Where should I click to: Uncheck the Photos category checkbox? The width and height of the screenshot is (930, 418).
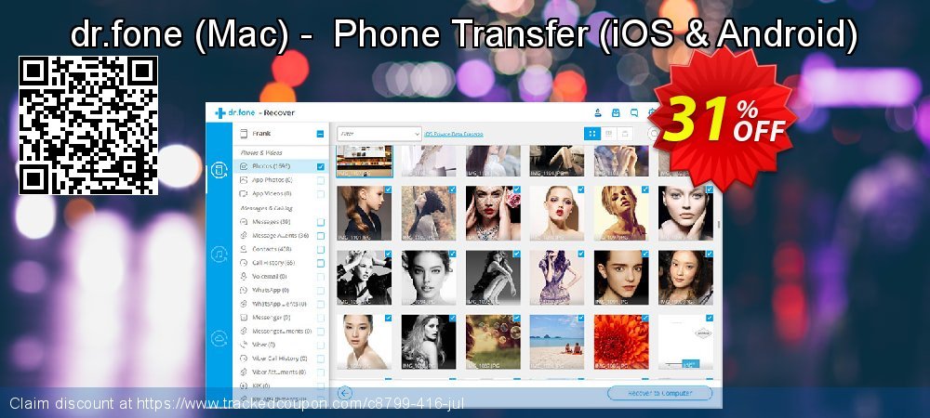(320, 167)
